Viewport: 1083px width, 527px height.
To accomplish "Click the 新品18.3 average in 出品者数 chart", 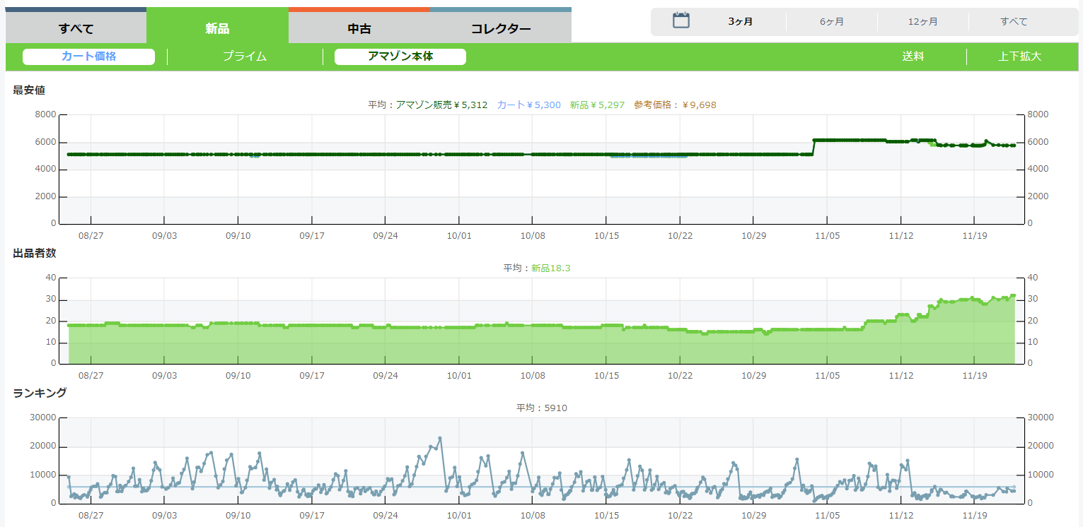I will tap(551, 268).
